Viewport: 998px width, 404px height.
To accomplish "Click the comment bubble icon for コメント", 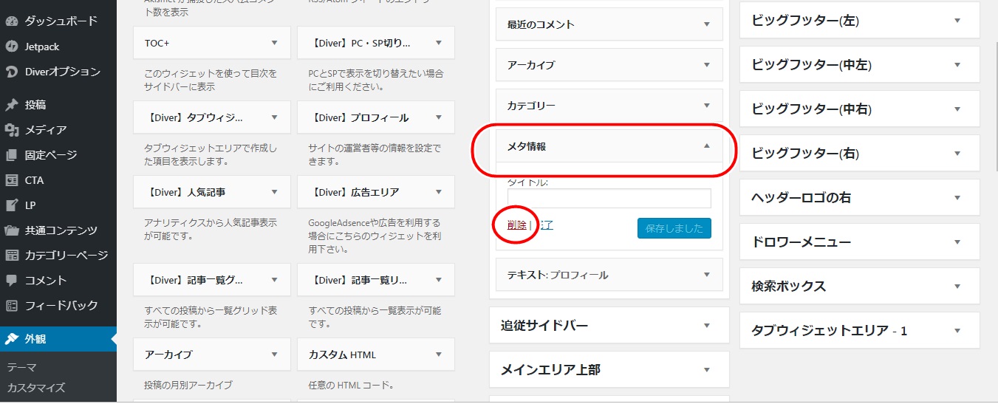I will (x=12, y=281).
